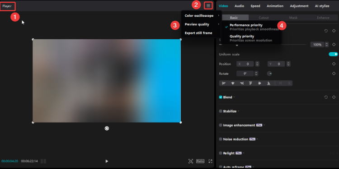Click the focus frame icon beside Ratio
Screen dimensions: 339x169
(190, 161)
